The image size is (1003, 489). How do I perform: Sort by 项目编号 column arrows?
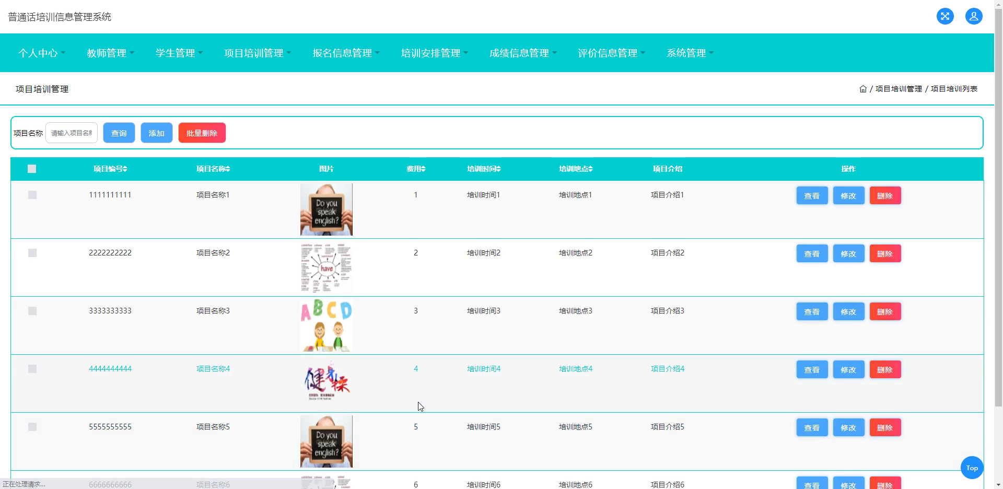tap(125, 169)
